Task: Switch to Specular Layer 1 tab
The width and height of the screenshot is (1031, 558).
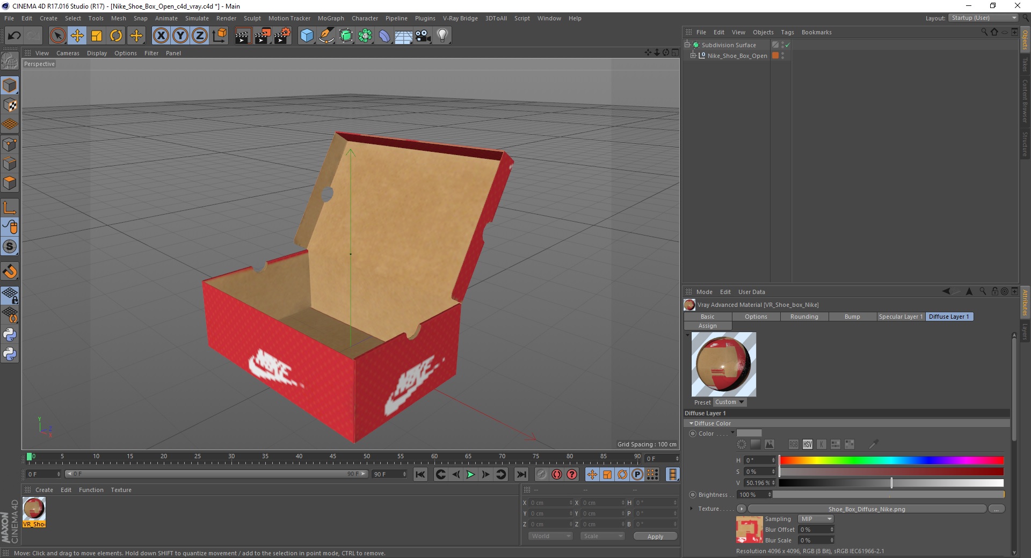Action: click(x=901, y=317)
